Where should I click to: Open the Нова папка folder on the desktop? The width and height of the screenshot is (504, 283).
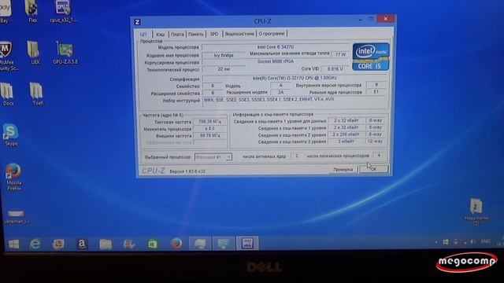pos(476,211)
